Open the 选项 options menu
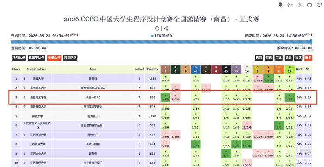Image resolution: width=324 pixels, height=167 pixels. pos(259,58)
